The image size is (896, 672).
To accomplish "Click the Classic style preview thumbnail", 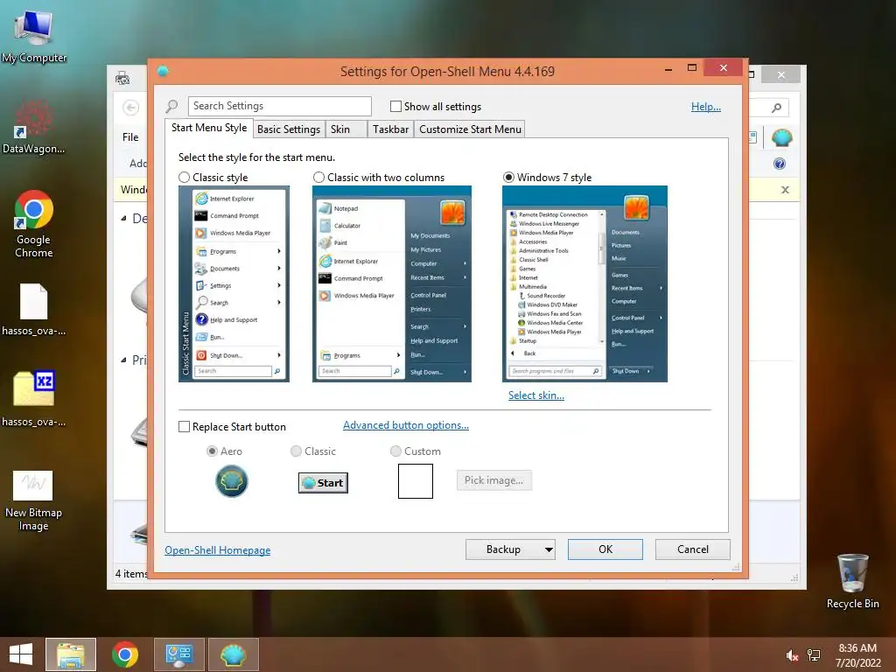I will (x=234, y=284).
